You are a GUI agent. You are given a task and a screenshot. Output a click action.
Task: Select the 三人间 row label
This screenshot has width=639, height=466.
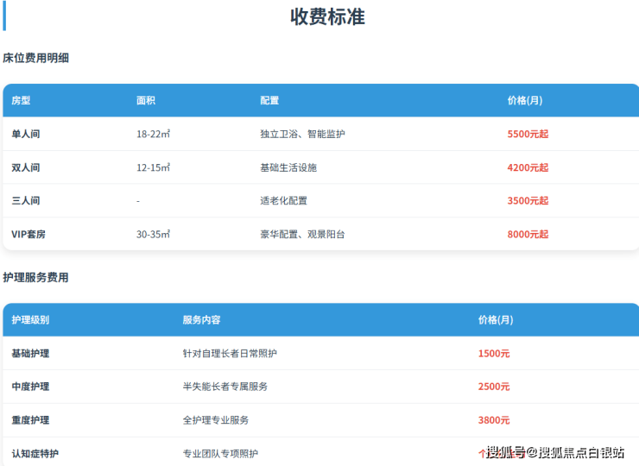click(x=26, y=201)
